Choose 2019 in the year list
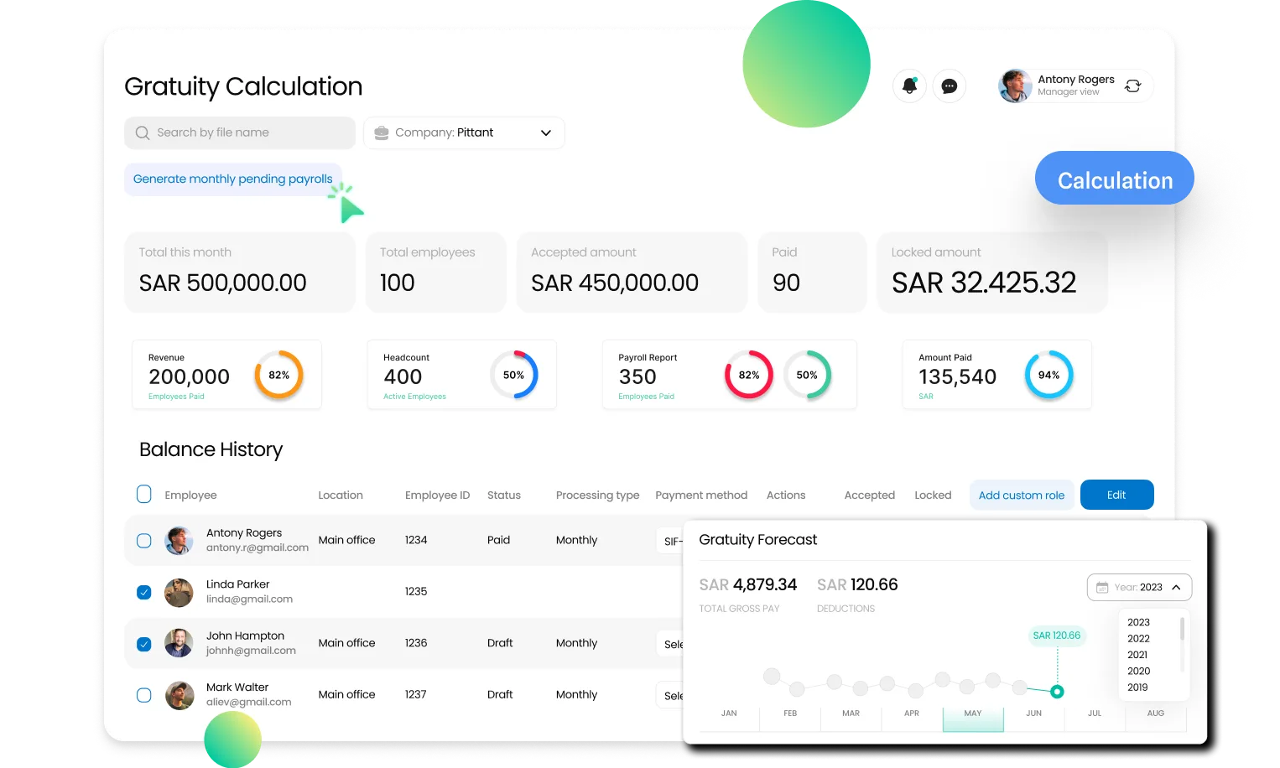Image resolution: width=1280 pixels, height=768 pixels. [1137, 687]
